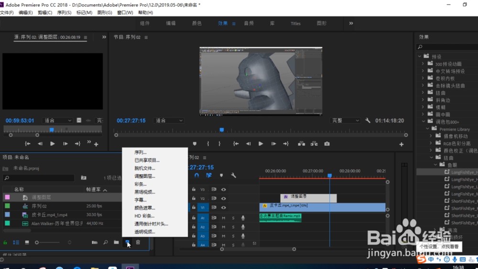Add marker in Program monitor

pos(195,144)
